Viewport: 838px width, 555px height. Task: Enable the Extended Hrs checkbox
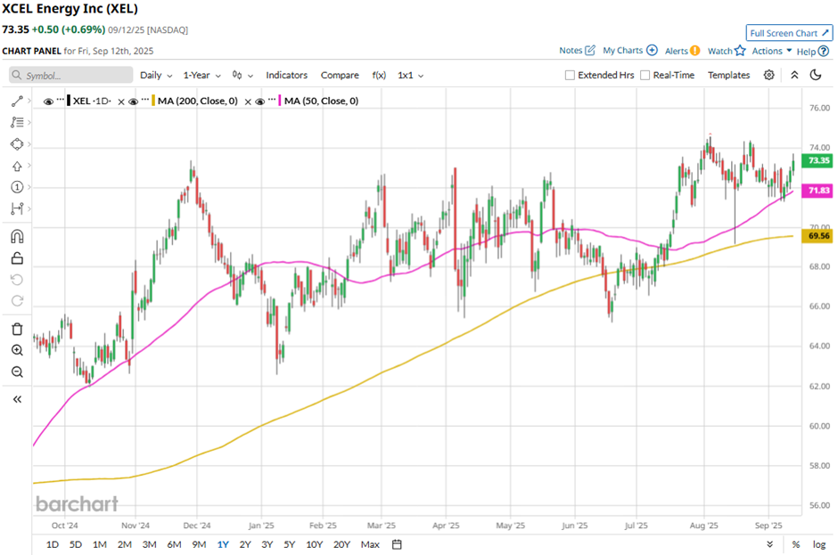[571, 76]
